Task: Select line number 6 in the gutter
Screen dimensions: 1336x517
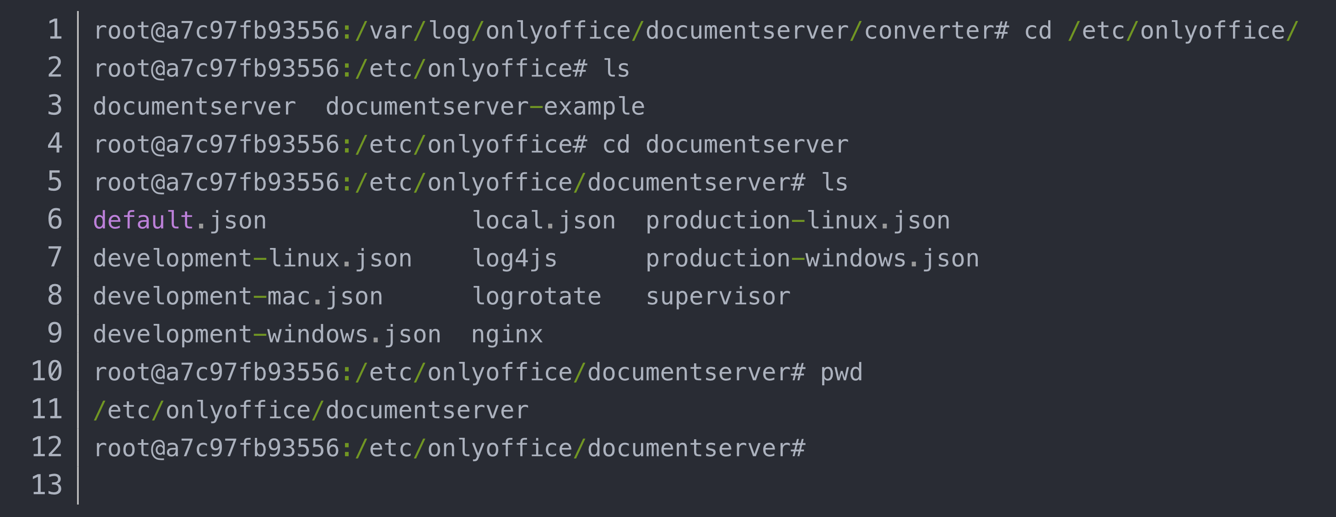Action: pos(55,220)
